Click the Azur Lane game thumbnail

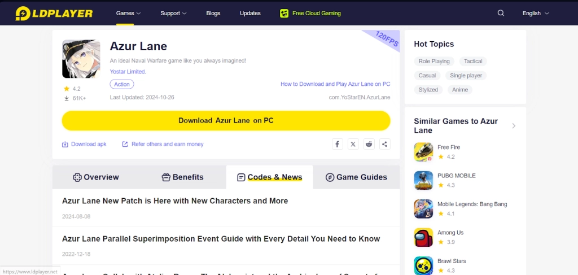[x=81, y=59]
